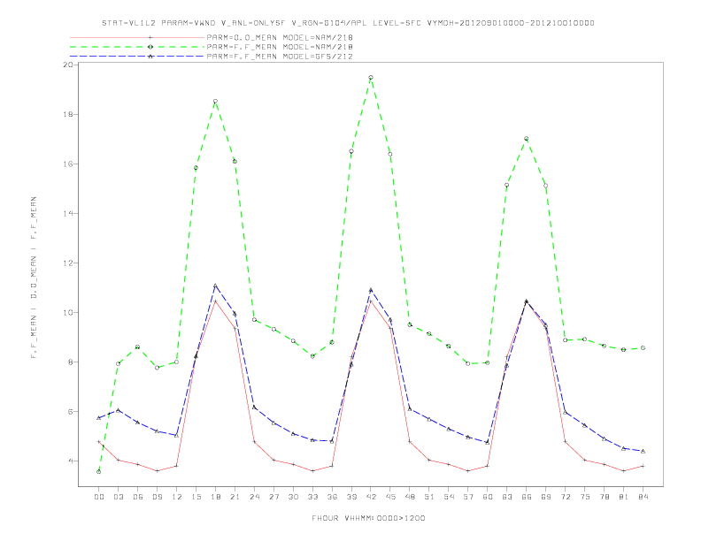Image resolution: width=701 pixels, height=541 pixels.
Task: Click x-axis tick label 24
Action: point(254,497)
